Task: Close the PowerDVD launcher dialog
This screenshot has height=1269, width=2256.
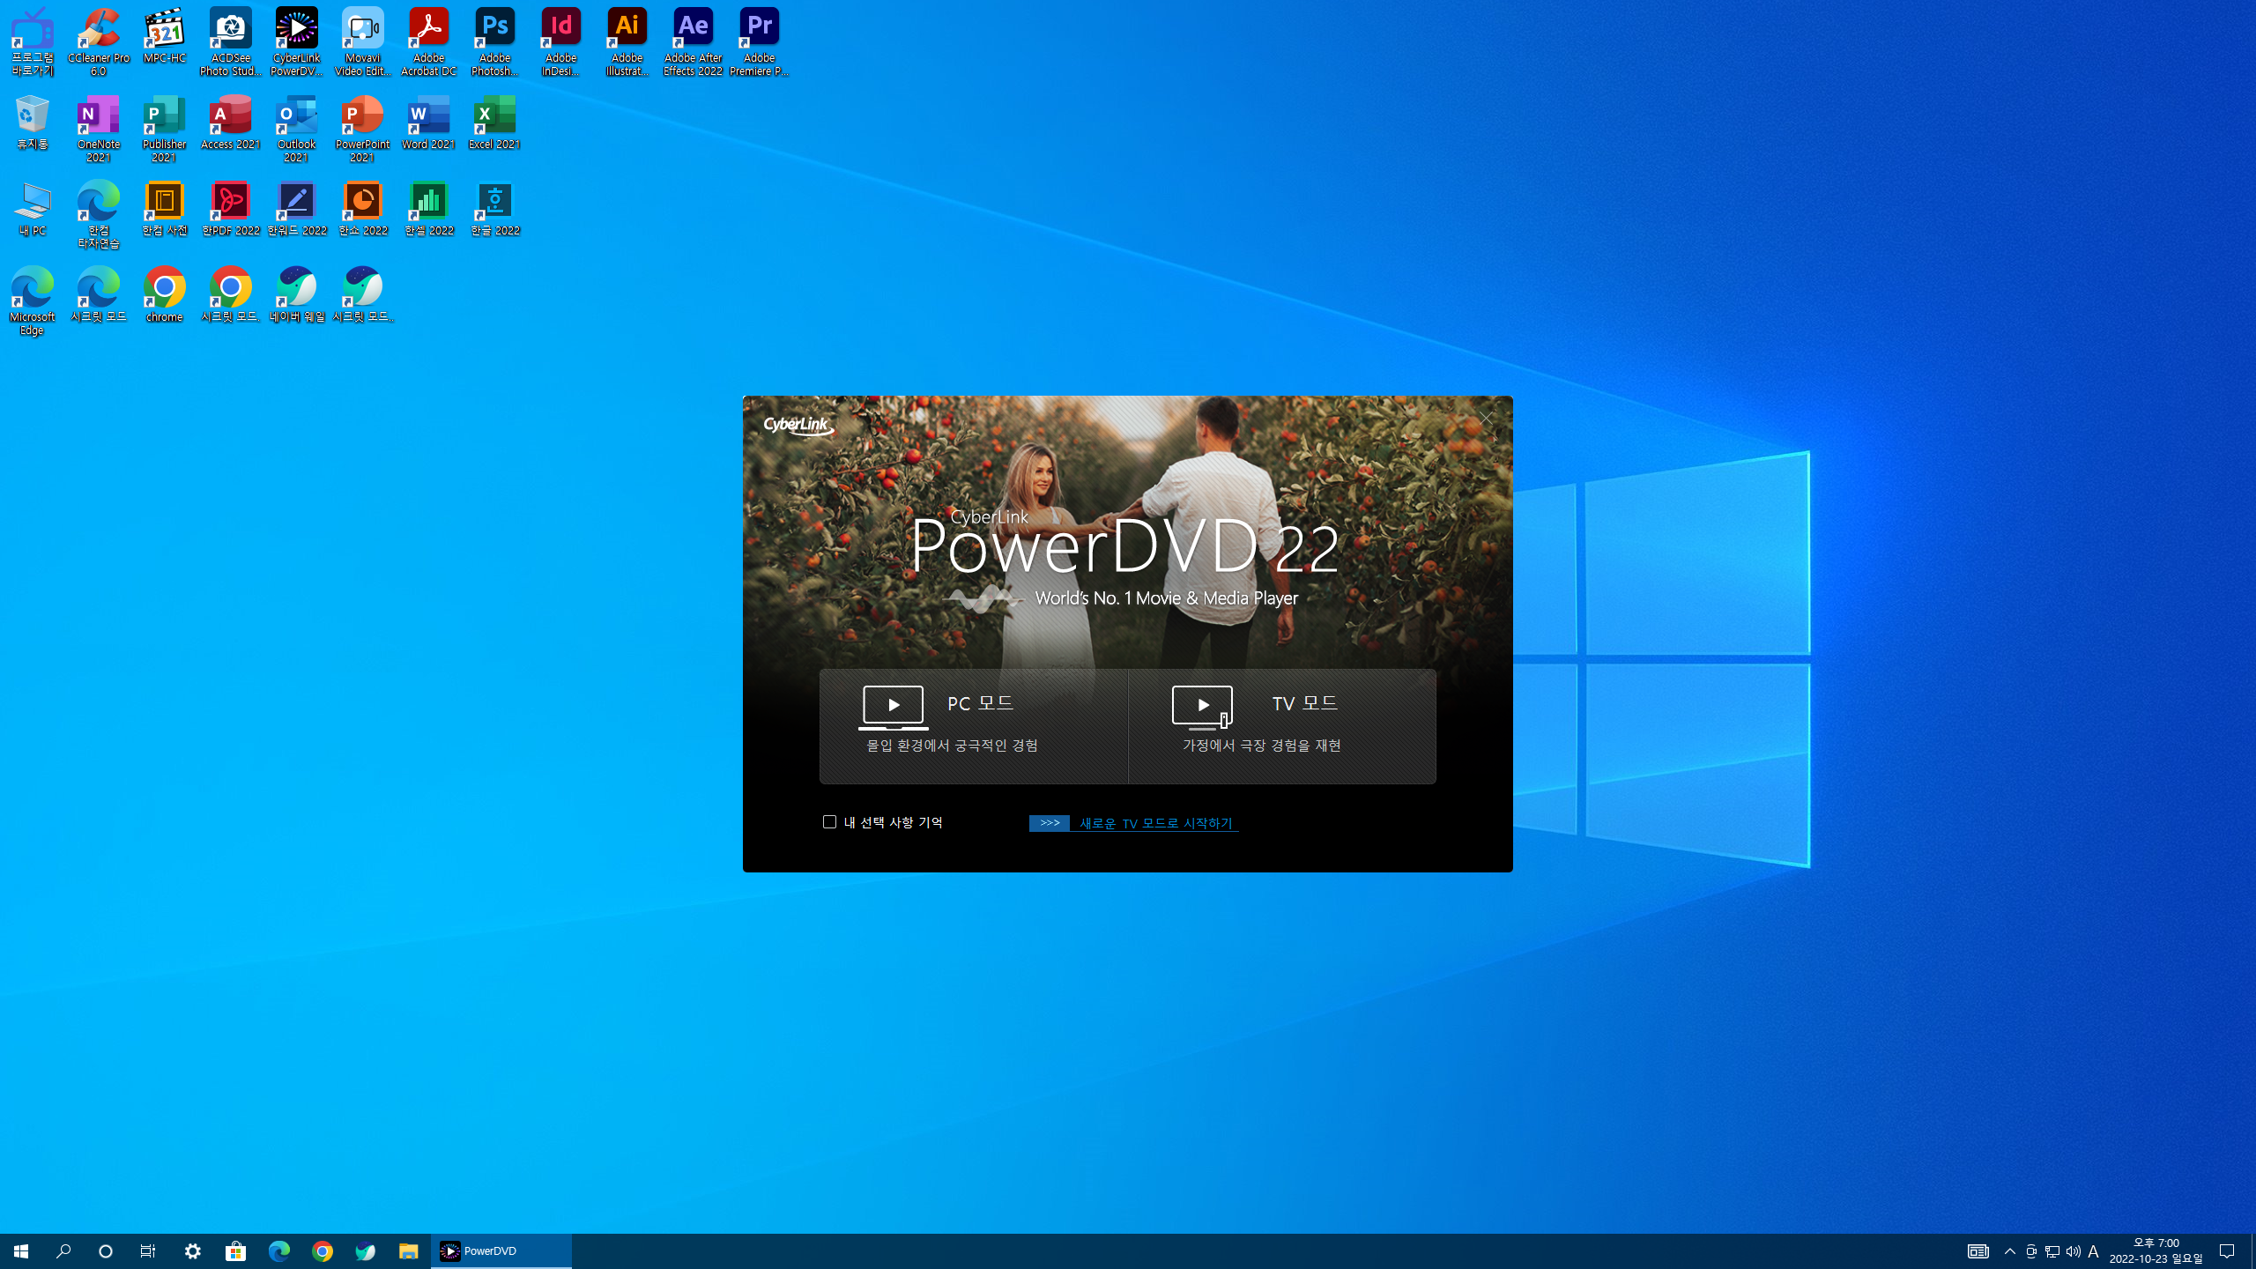Action: pos(1487,419)
